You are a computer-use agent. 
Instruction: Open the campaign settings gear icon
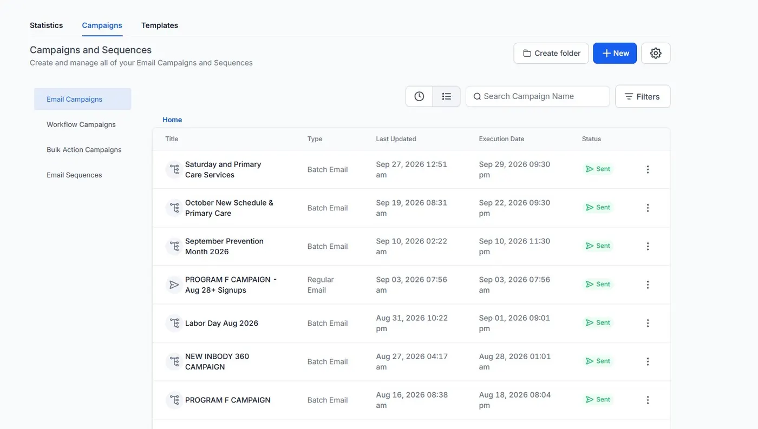[x=656, y=53]
